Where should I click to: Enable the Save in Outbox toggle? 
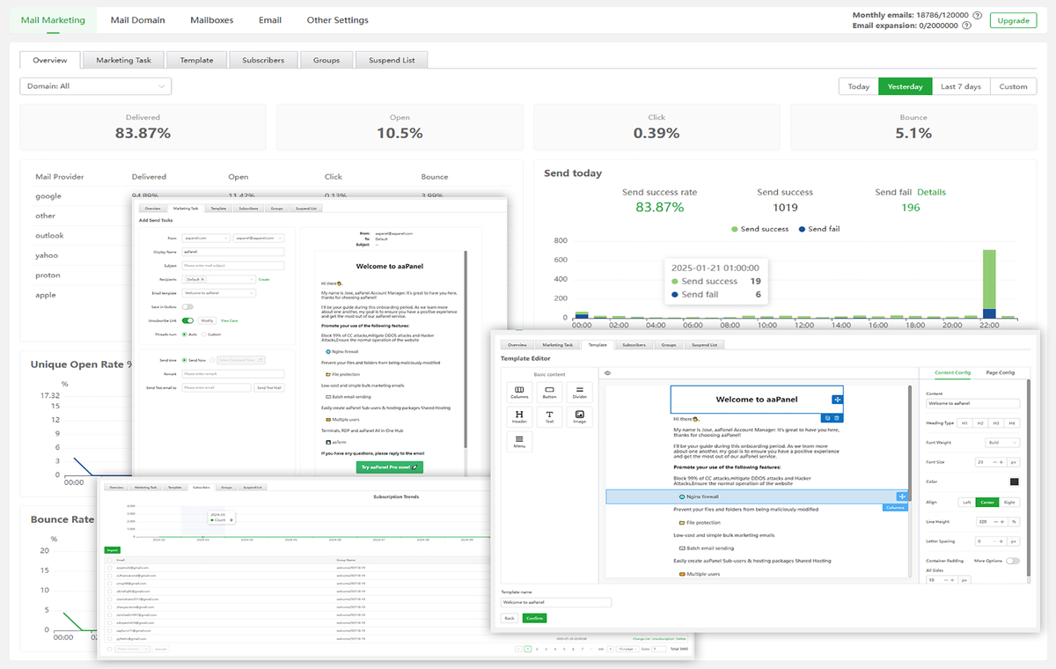coord(187,307)
